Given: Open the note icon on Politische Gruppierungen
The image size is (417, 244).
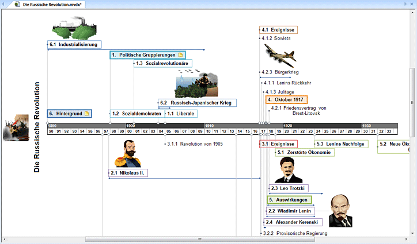Looking at the screenshot, I should (x=181, y=55).
